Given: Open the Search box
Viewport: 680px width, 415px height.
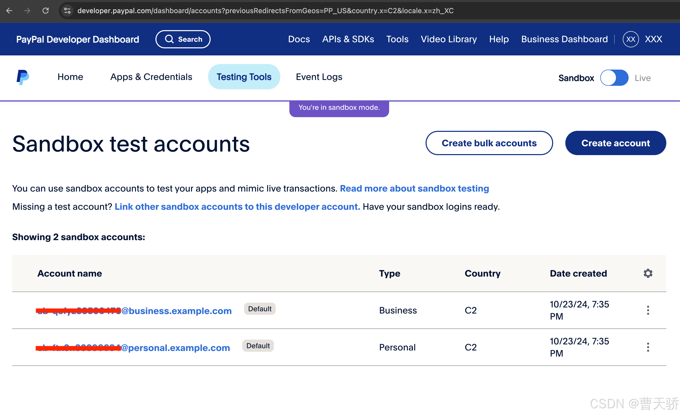Looking at the screenshot, I should coord(183,39).
